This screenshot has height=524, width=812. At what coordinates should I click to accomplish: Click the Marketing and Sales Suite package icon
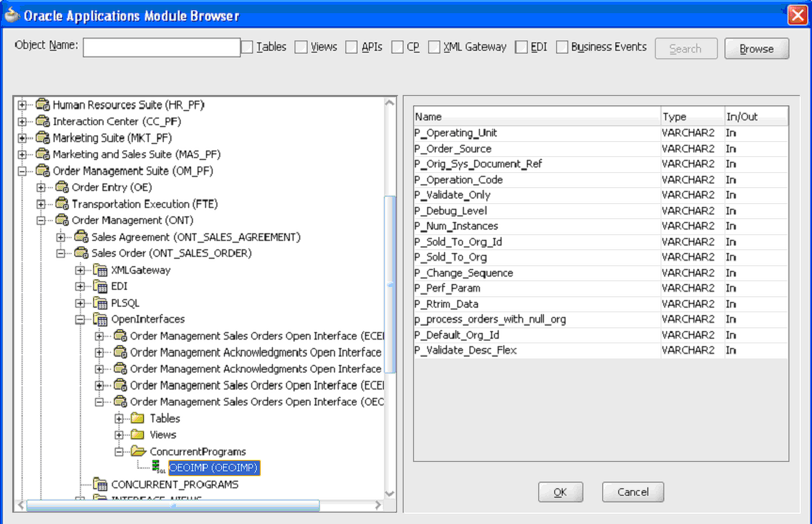pyautogui.click(x=42, y=154)
